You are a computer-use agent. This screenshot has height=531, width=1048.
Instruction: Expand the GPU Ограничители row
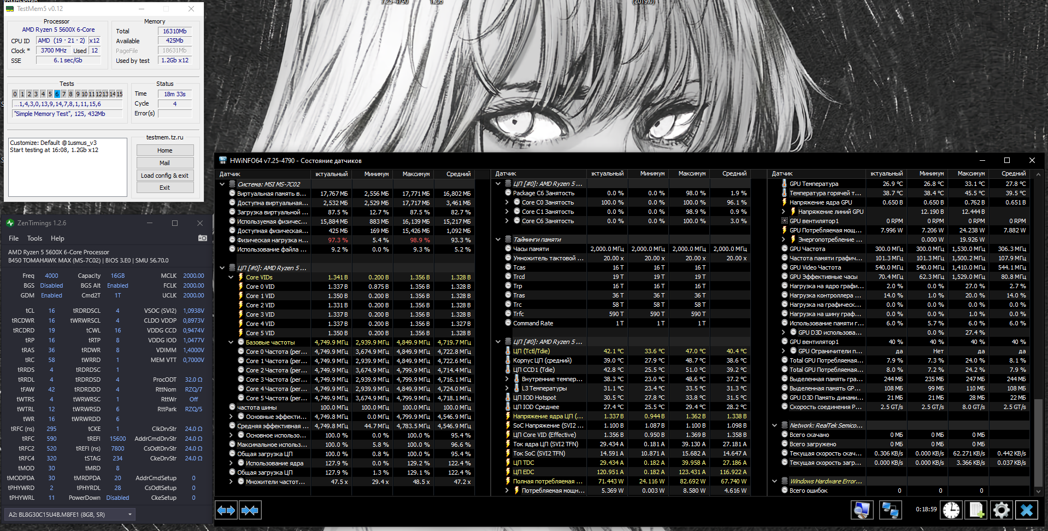pos(784,351)
